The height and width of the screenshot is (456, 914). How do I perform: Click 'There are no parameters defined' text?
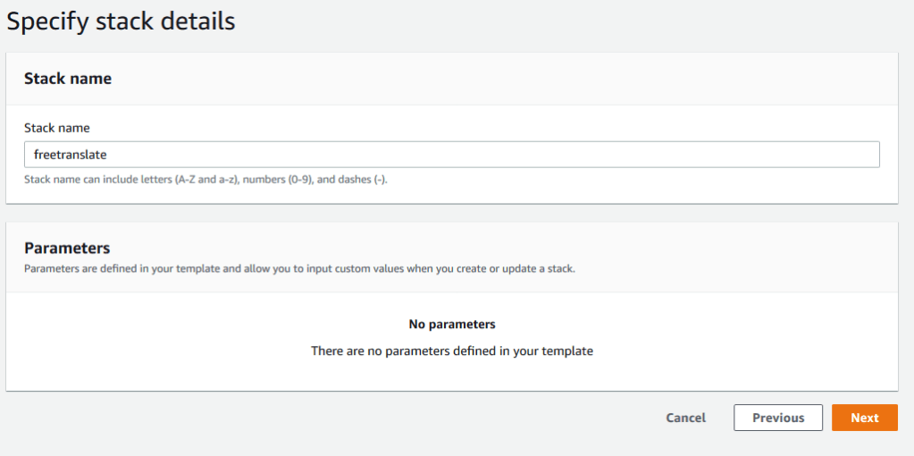point(451,350)
